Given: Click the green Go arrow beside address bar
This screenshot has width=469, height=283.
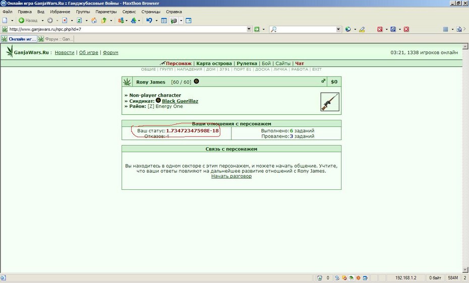Looking at the screenshot, I should pos(257,29).
